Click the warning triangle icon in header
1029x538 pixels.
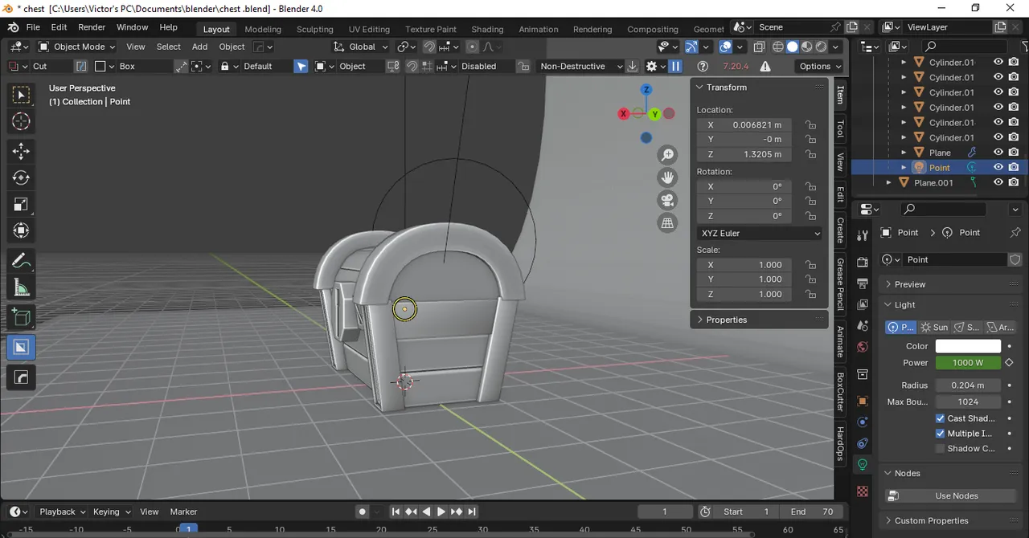(765, 67)
